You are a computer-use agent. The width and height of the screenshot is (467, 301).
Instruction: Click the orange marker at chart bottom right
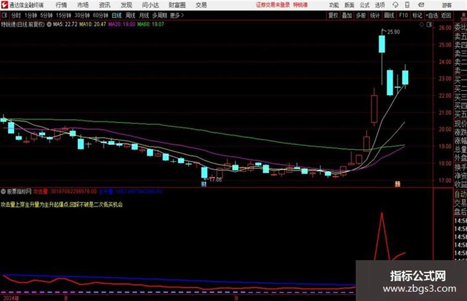pos(397,184)
